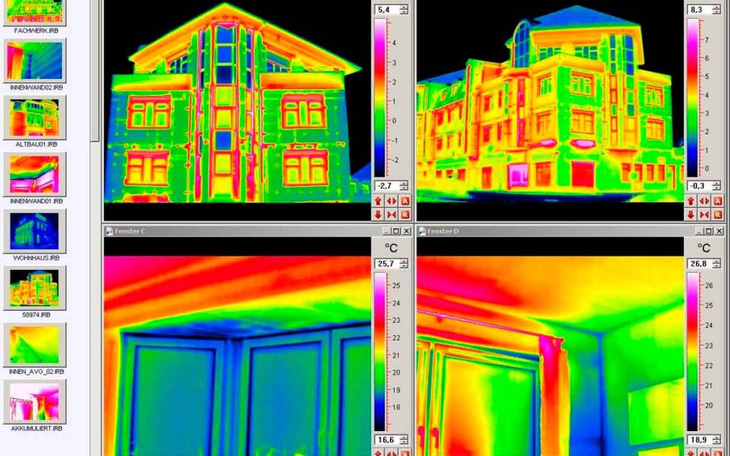Click reset 'R' button of top-right thermogram
The image size is (730, 456).
coord(718,214)
